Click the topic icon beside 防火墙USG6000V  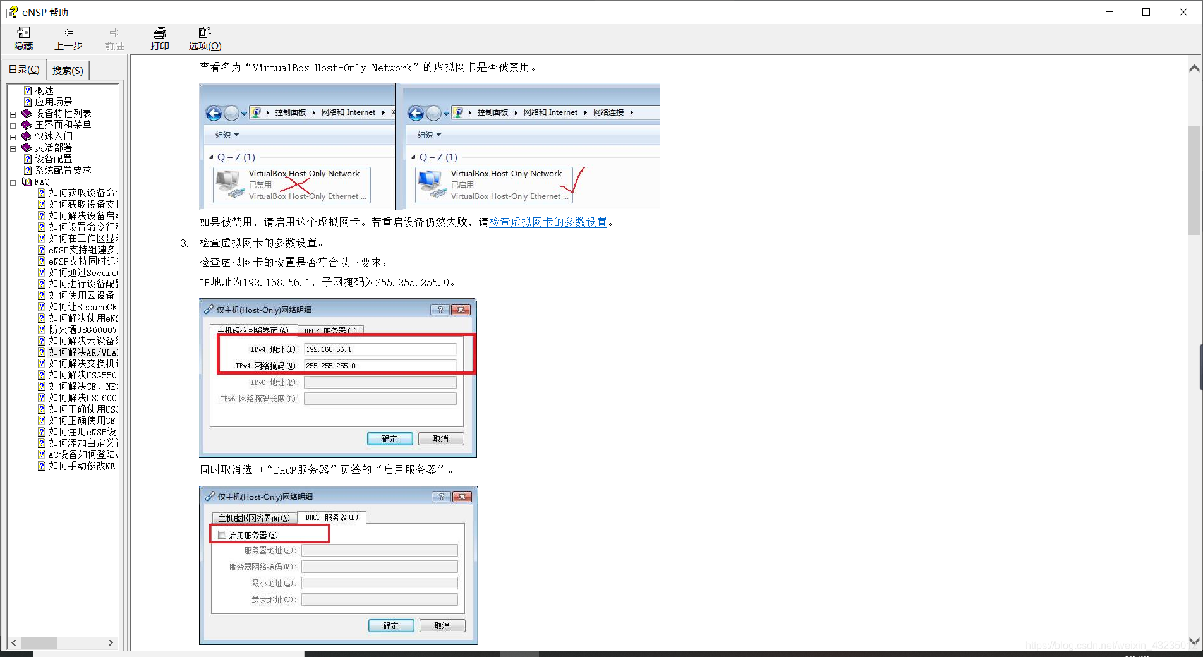42,329
